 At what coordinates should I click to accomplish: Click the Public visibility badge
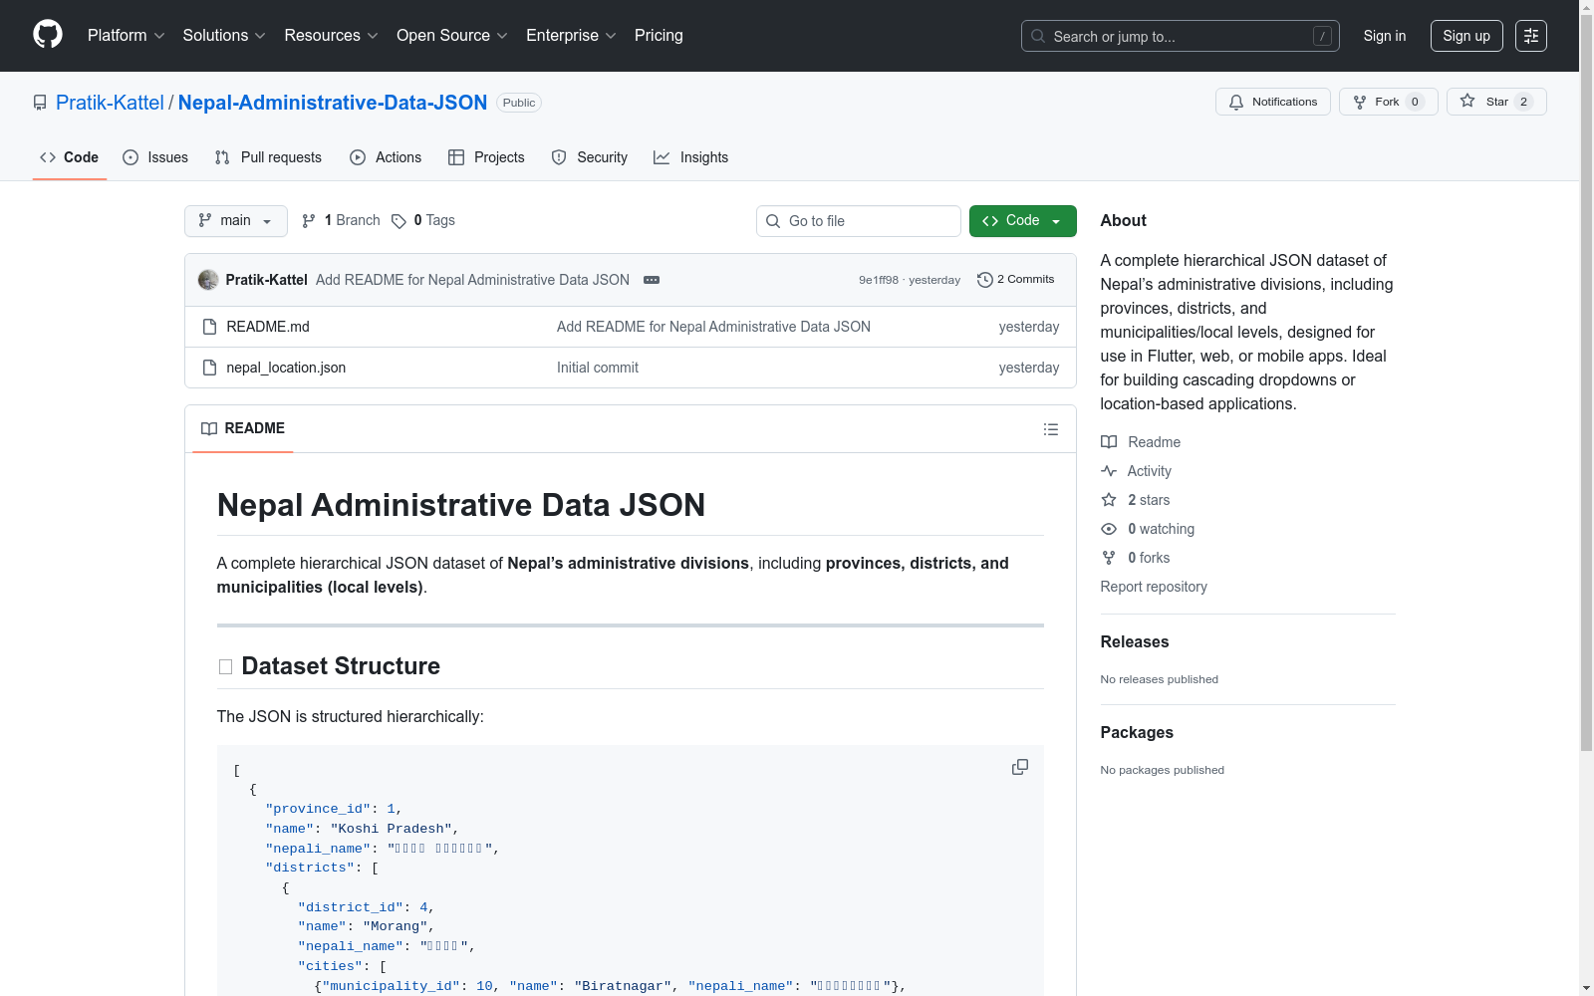point(519,103)
